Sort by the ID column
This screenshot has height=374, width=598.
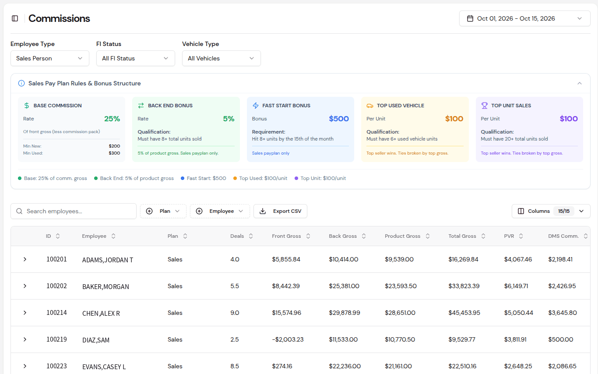(53, 236)
